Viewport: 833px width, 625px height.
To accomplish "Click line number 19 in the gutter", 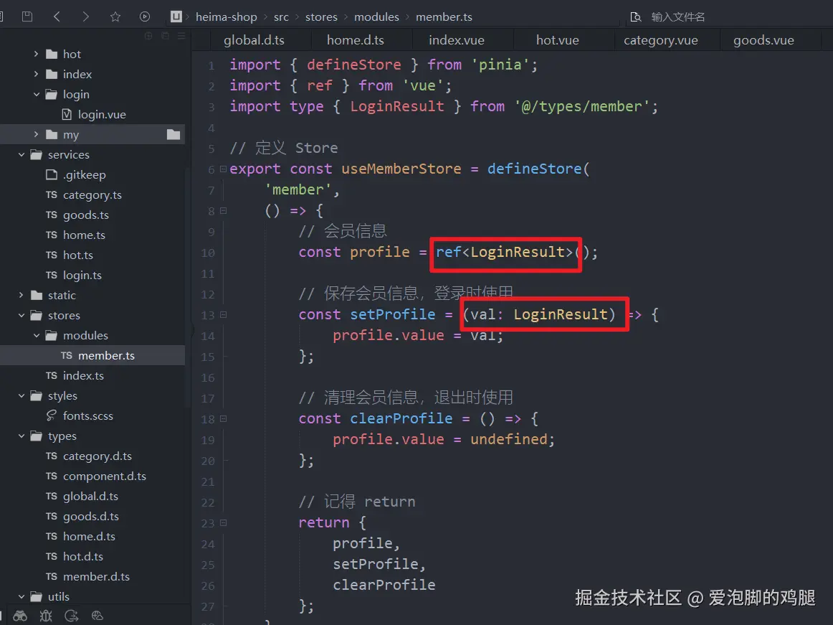I will pos(208,441).
